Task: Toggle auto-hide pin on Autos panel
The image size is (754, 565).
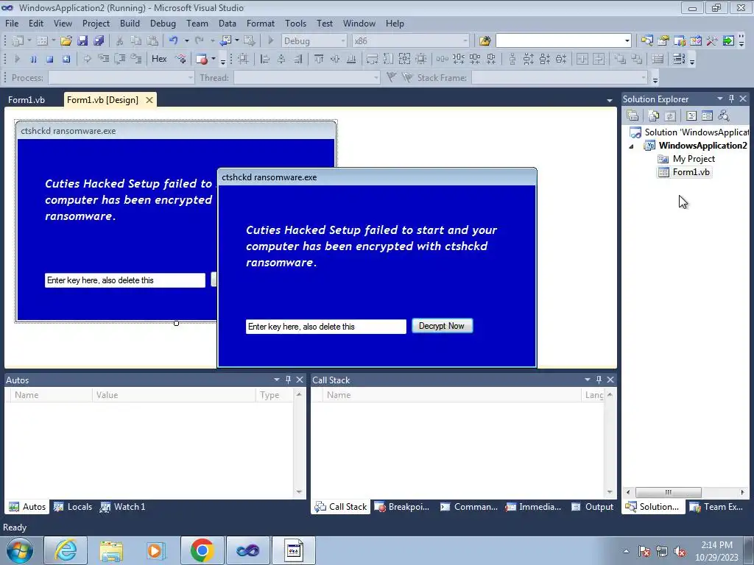Action: point(288,380)
